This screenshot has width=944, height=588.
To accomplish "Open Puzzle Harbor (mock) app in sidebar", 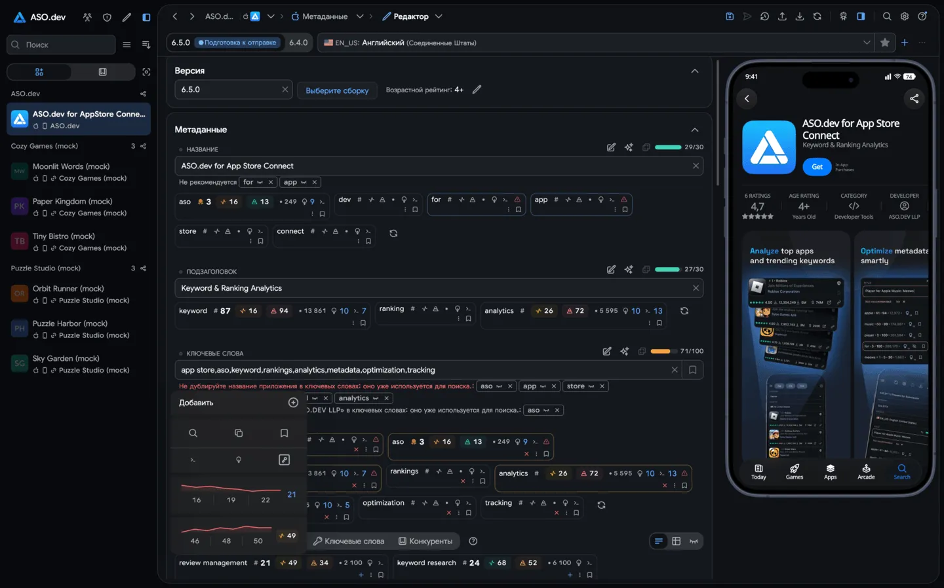I will [x=79, y=329].
